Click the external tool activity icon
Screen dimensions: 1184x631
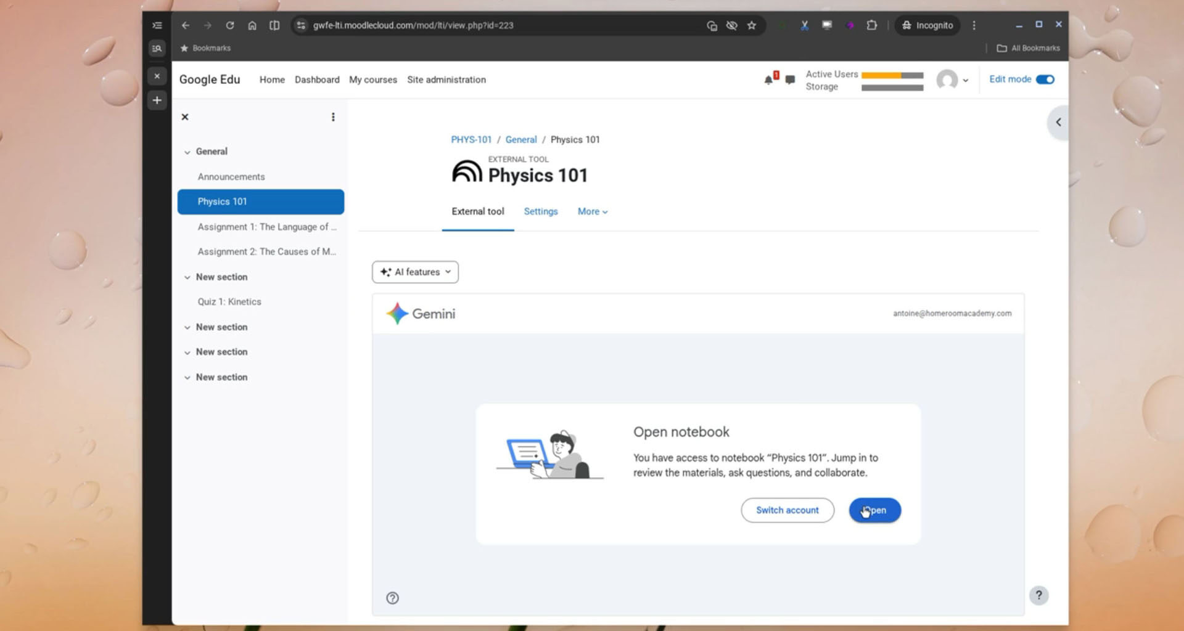467,171
